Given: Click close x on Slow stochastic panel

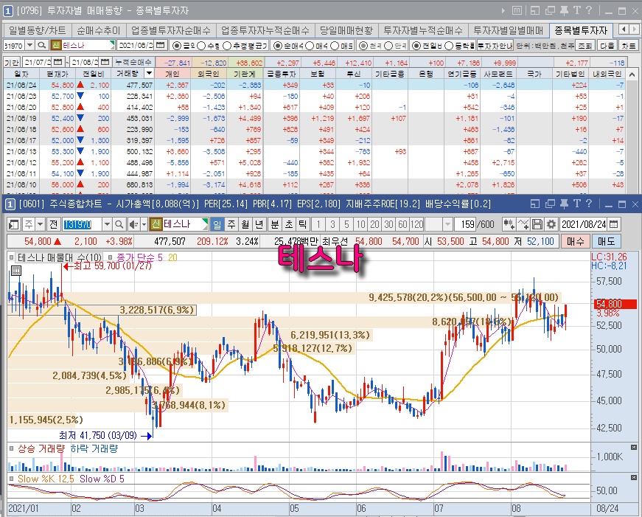Looking at the screenshot, I should [634, 478].
